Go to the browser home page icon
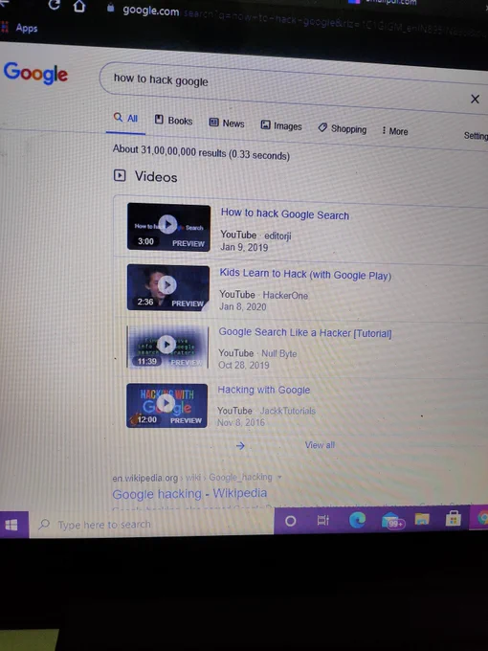Image resolution: width=488 pixels, height=651 pixels. tap(79, 6)
